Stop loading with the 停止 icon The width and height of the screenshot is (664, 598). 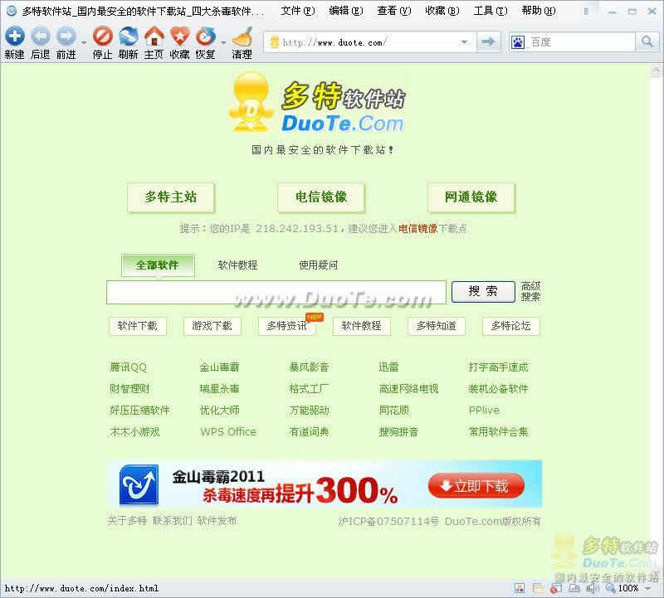[102, 36]
